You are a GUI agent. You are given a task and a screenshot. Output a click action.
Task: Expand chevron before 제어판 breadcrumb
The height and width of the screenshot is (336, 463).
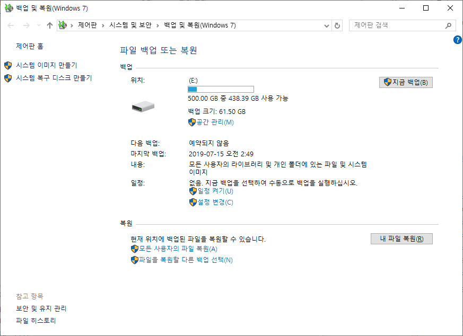click(x=72, y=25)
